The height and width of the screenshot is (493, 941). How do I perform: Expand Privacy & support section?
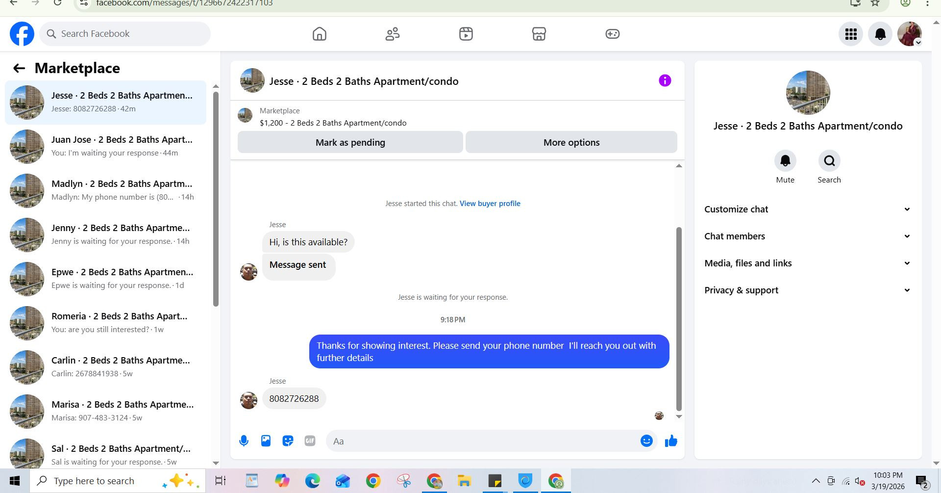point(808,290)
